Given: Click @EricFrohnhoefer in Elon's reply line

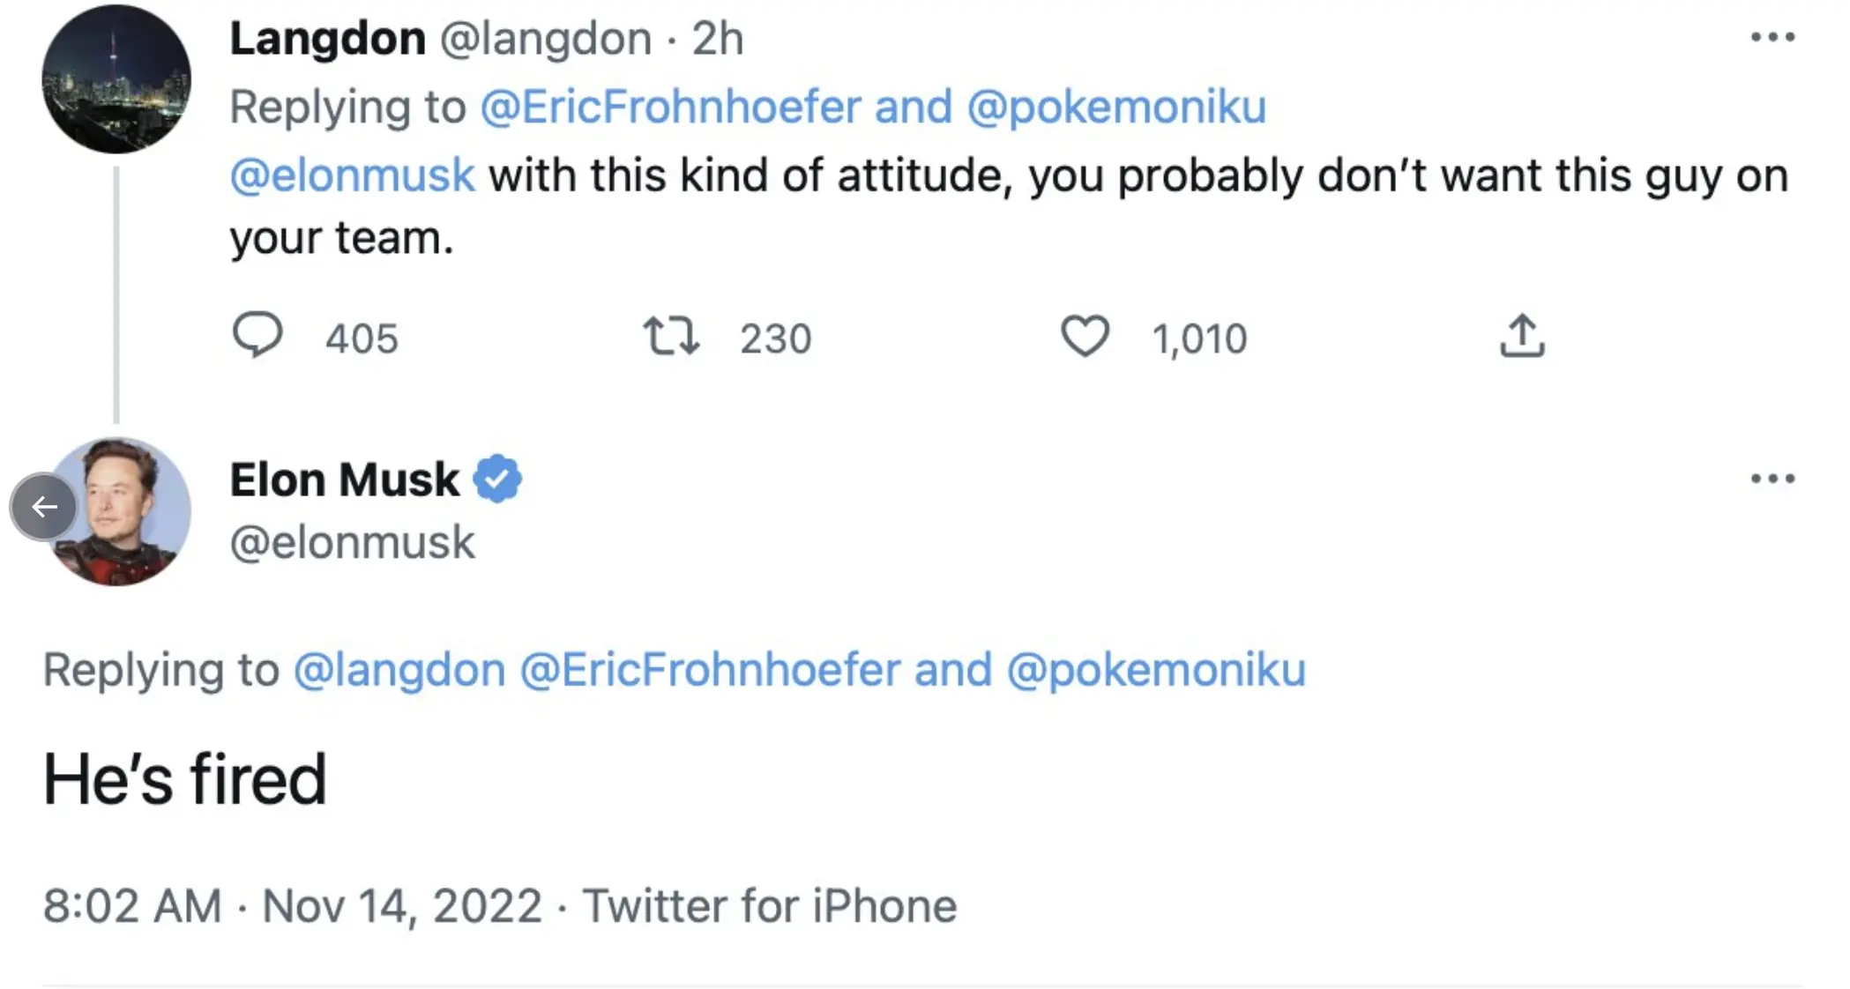Looking at the screenshot, I should pos(710,670).
